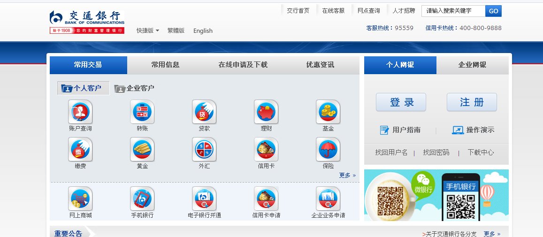The image size is (543, 237).
Task: Open the 网点查询 branch lookup link
Action: pyautogui.click(x=369, y=11)
